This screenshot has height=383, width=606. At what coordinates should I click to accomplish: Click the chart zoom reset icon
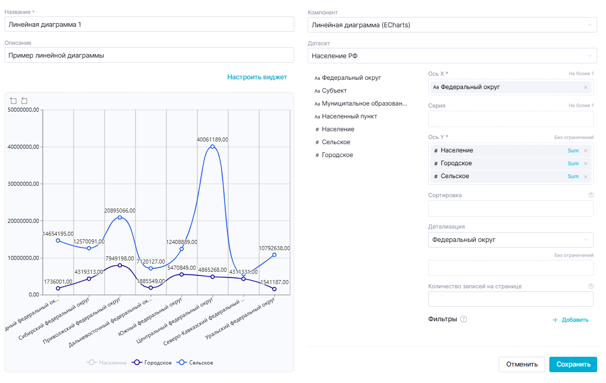[24, 101]
